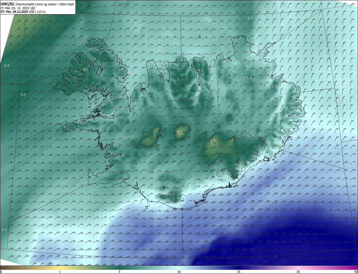The width and height of the screenshot is (358, 274).
Task: Click the '5.0' value label over western sea
Action: tap(23, 95)
